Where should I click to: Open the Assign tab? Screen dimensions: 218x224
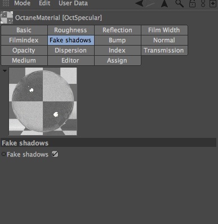[x=117, y=60]
